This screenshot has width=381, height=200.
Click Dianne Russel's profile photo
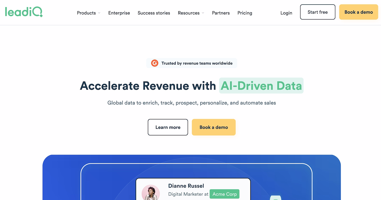click(151, 192)
